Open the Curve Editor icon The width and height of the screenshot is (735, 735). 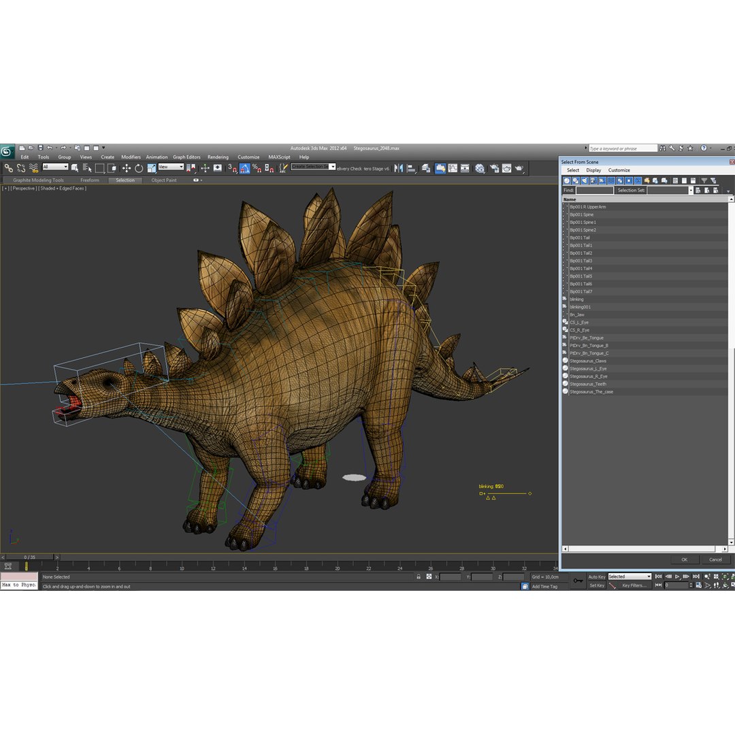point(453,168)
